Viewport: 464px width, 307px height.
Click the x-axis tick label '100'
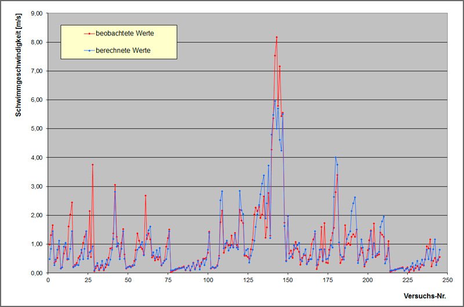[208, 280]
